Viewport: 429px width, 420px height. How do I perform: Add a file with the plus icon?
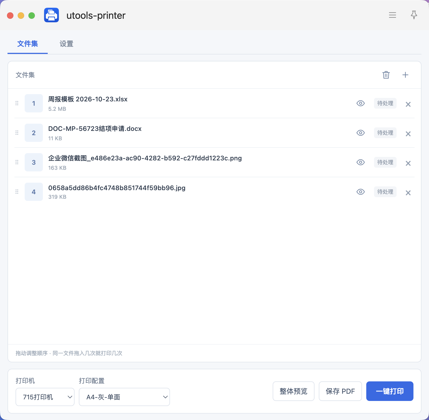pos(405,75)
